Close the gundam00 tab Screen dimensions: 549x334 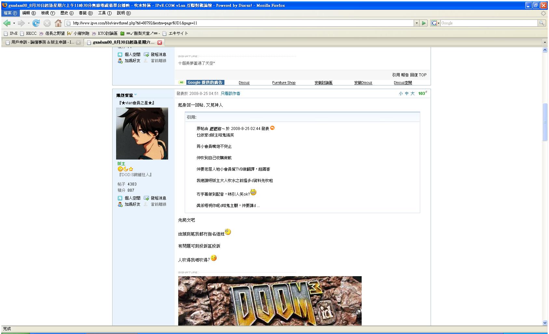(x=160, y=42)
